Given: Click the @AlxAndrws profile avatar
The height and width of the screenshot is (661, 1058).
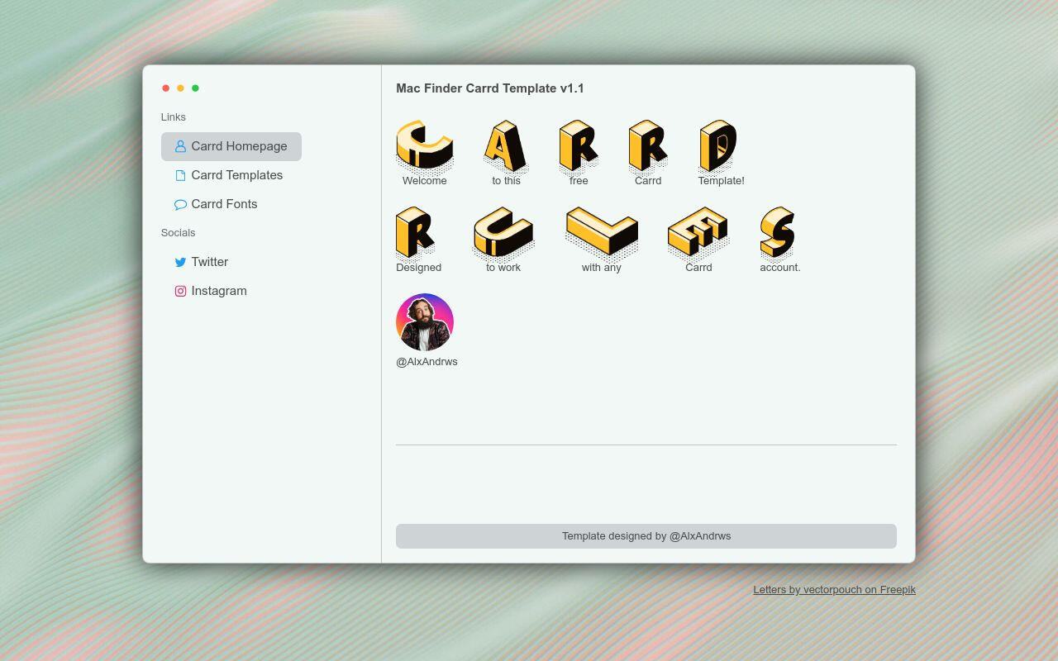Looking at the screenshot, I should click(425, 322).
